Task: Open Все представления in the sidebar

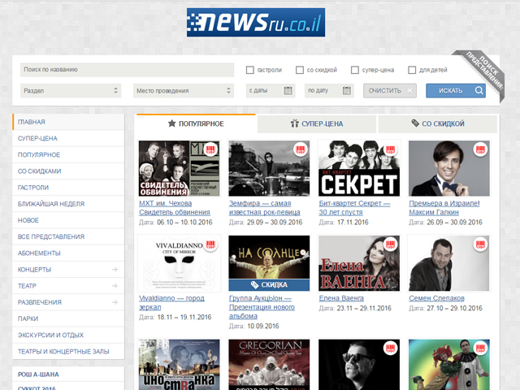Action: [68, 236]
